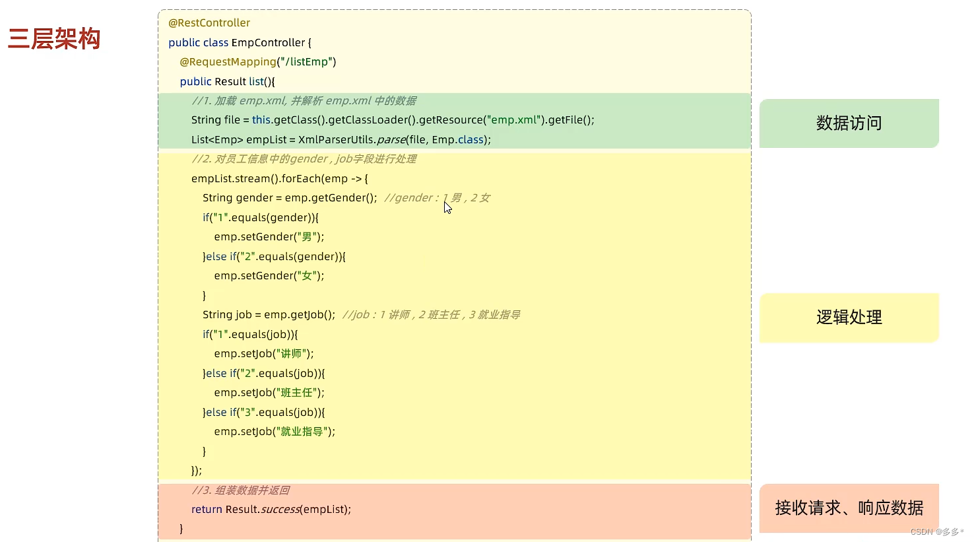Screen dimensions: 974x542
Task: Click the emp.setJob("讲师") line
Action: (263, 353)
